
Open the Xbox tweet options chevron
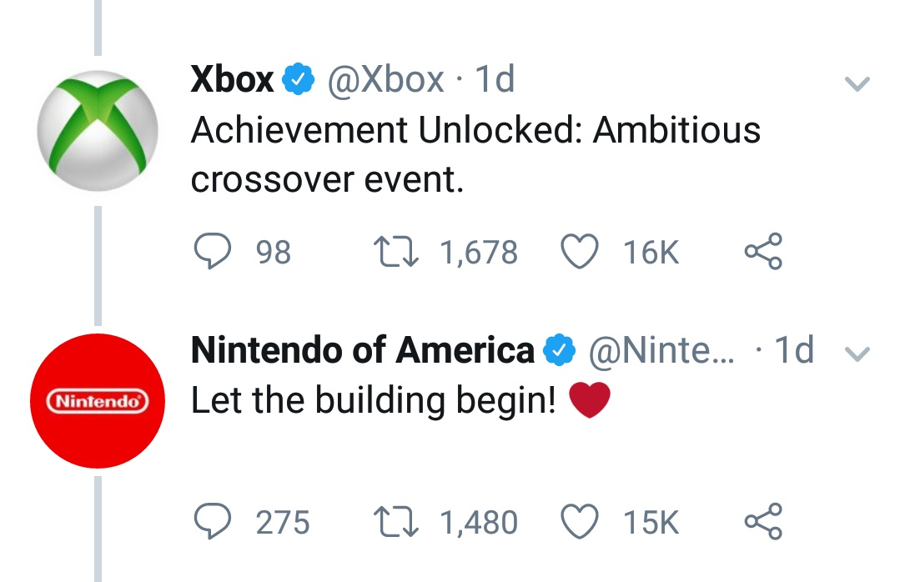857,84
